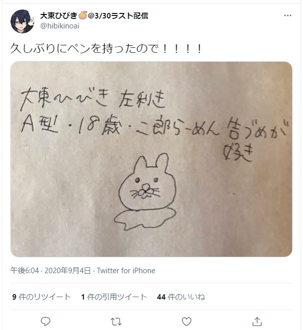Open the Twitter for iPhone source link
303x330 pixels.
point(126,271)
